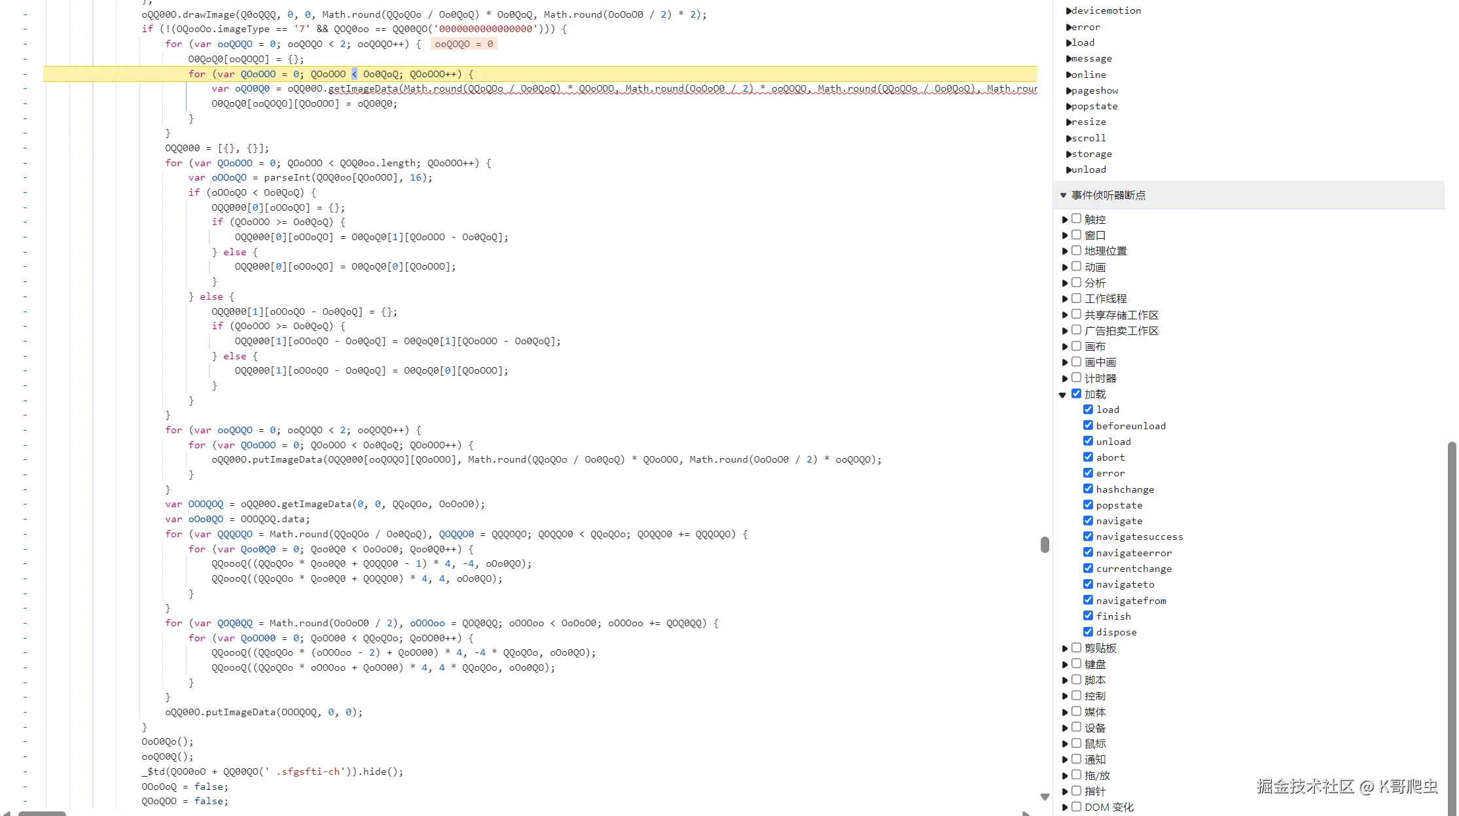Screen dimensions: 1459x816
Task: Expand the popstate global listener entry
Action: click(x=1068, y=107)
